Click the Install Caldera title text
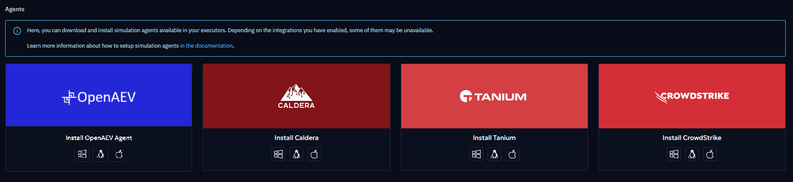Viewport: 793px width, 182px height. click(296, 138)
